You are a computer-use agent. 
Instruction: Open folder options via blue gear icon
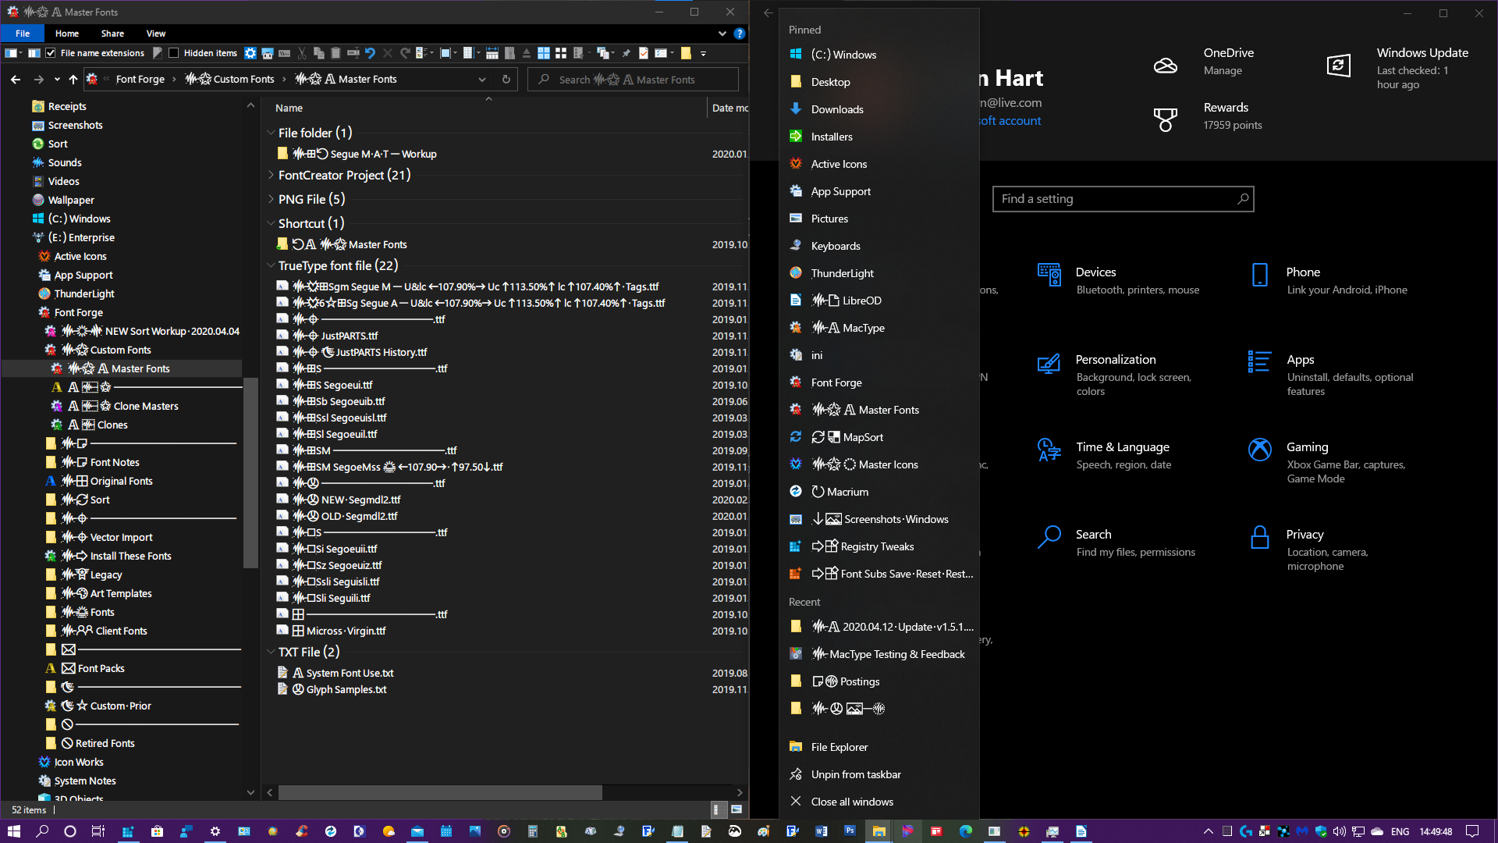pos(250,53)
